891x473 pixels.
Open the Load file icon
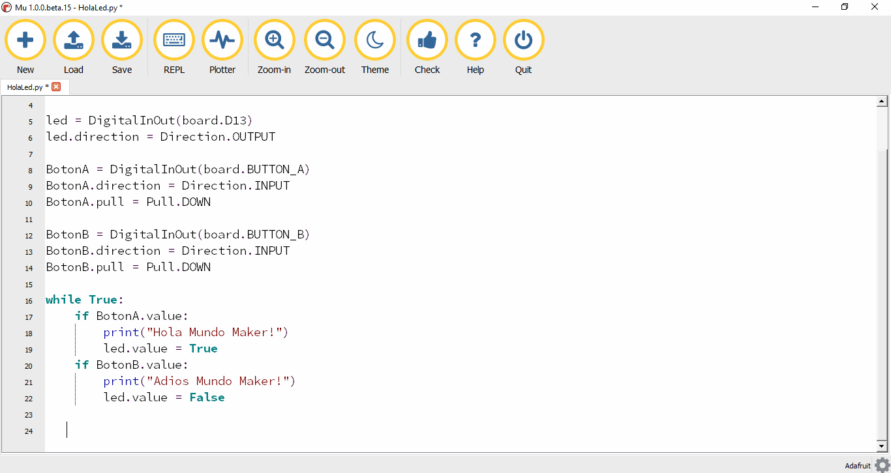tap(74, 40)
